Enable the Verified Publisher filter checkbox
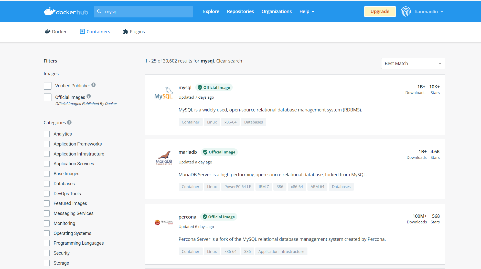The image size is (481, 269). click(x=48, y=86)
